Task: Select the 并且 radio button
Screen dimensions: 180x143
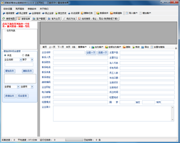Action: [x=5, y=55]
